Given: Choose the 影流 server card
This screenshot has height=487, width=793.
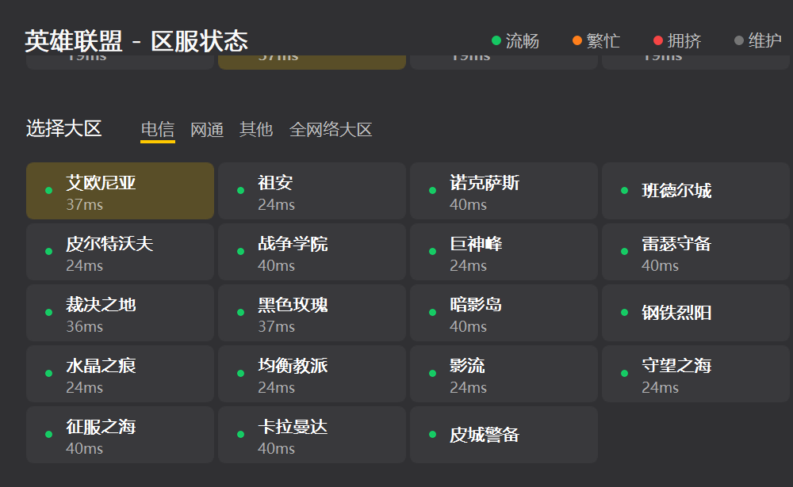Looking at the screenshot, I should click(504, 374).
